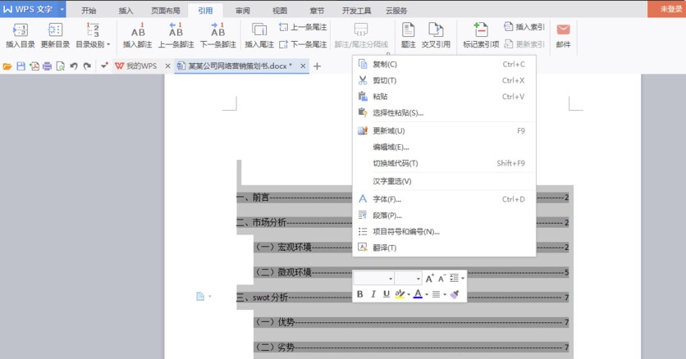Switch to the Review (审阅) ribbon tab
Image resolution: width=686 pixels, height=359 pixels.
click(x=242, y=11)
